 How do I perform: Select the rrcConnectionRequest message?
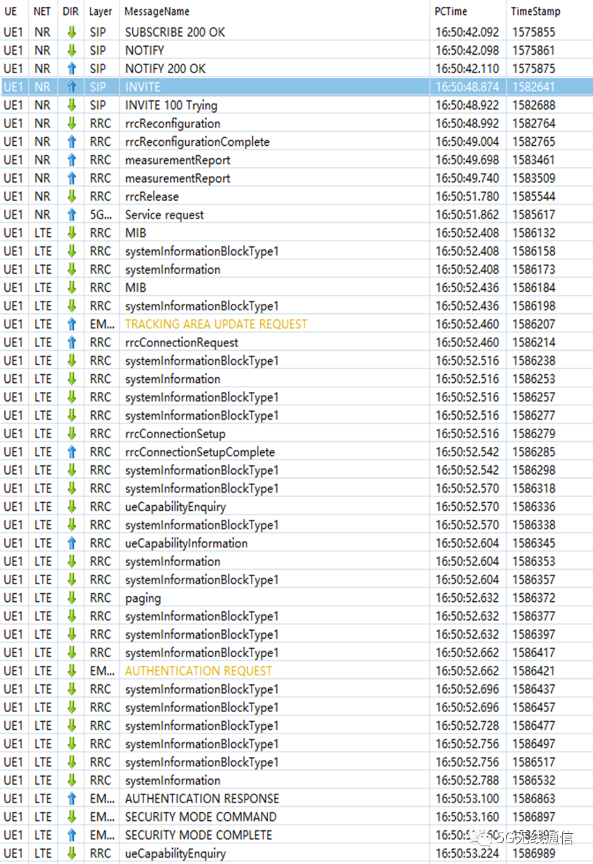click(x=181, y=342)
